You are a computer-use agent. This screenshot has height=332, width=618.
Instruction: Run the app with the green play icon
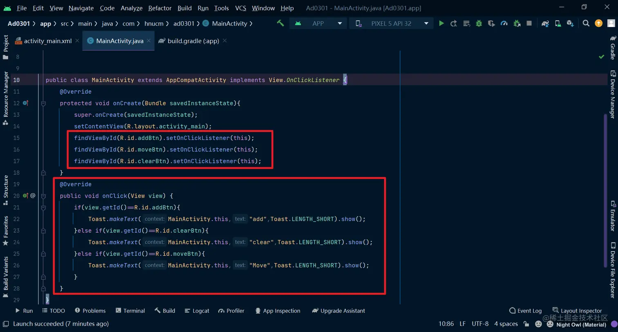(x=441, y=23)
